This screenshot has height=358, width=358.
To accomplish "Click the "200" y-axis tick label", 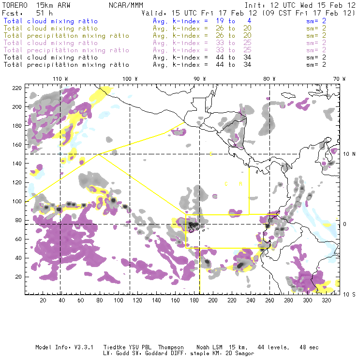I will click(17, 107).
